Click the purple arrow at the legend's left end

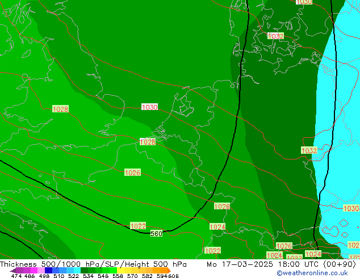[12, 271]
